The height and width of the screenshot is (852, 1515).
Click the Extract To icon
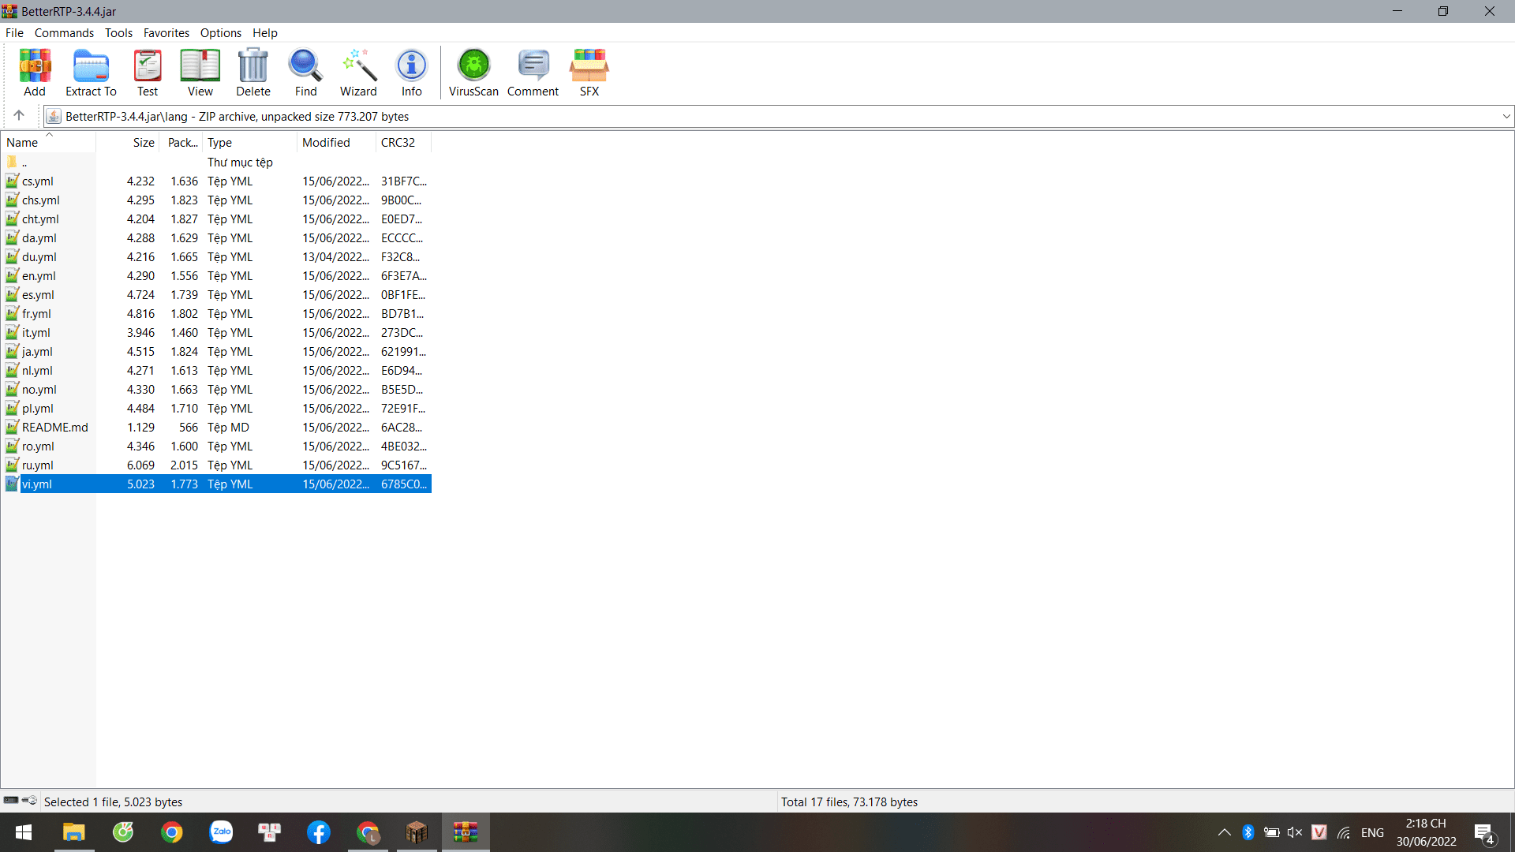(91, 72)
